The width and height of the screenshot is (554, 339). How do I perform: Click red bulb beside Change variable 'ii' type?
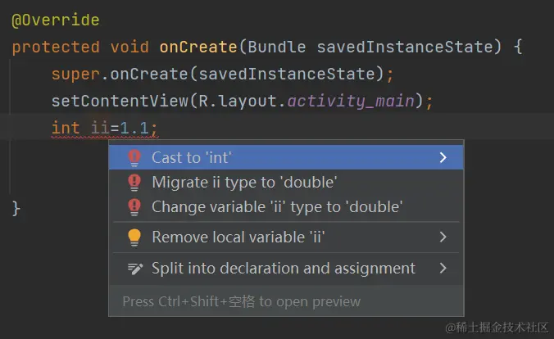tap(134, 207)
